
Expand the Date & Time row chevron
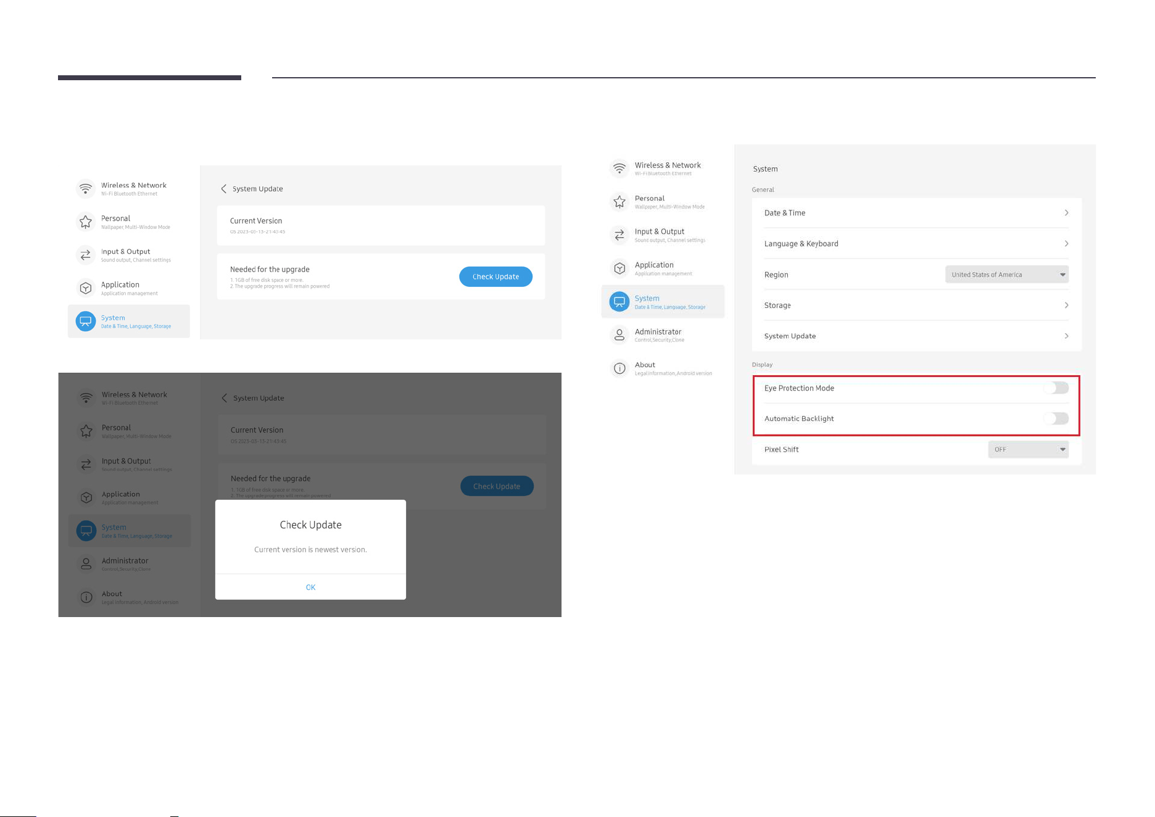pyautogui.click(x=1066, y=213)
